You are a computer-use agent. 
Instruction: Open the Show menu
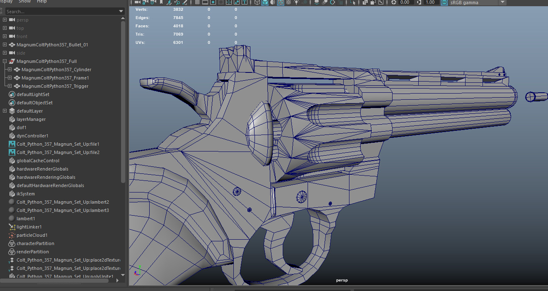24,2
